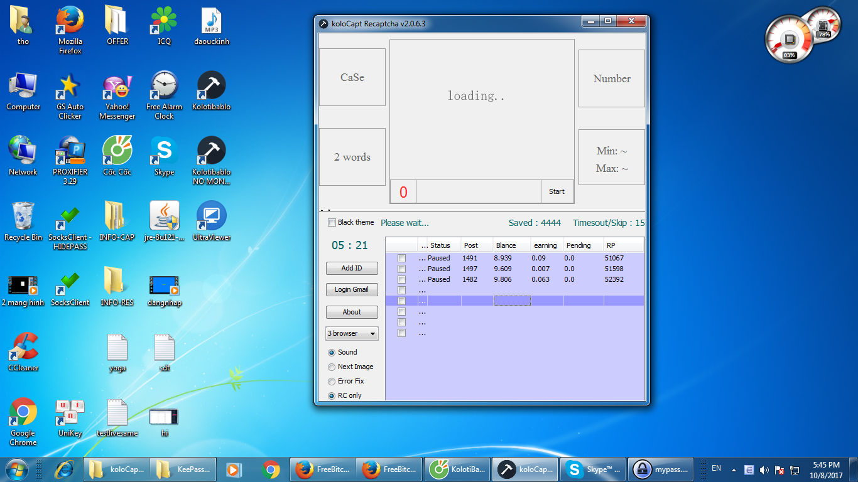858x482 pixels.
Task: Open Yahoo! Messenger shortcut
Action: (117, 95)
